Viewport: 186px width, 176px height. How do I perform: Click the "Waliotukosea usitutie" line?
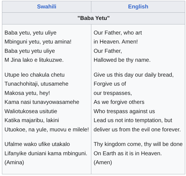31,111
